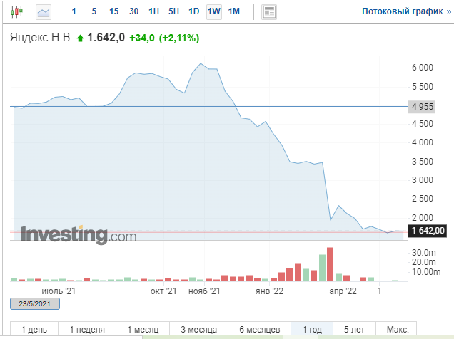Select the 1 год range tab
Image resolution: width=454 pixels, height=339 pixels.
(x=312, y=330)
